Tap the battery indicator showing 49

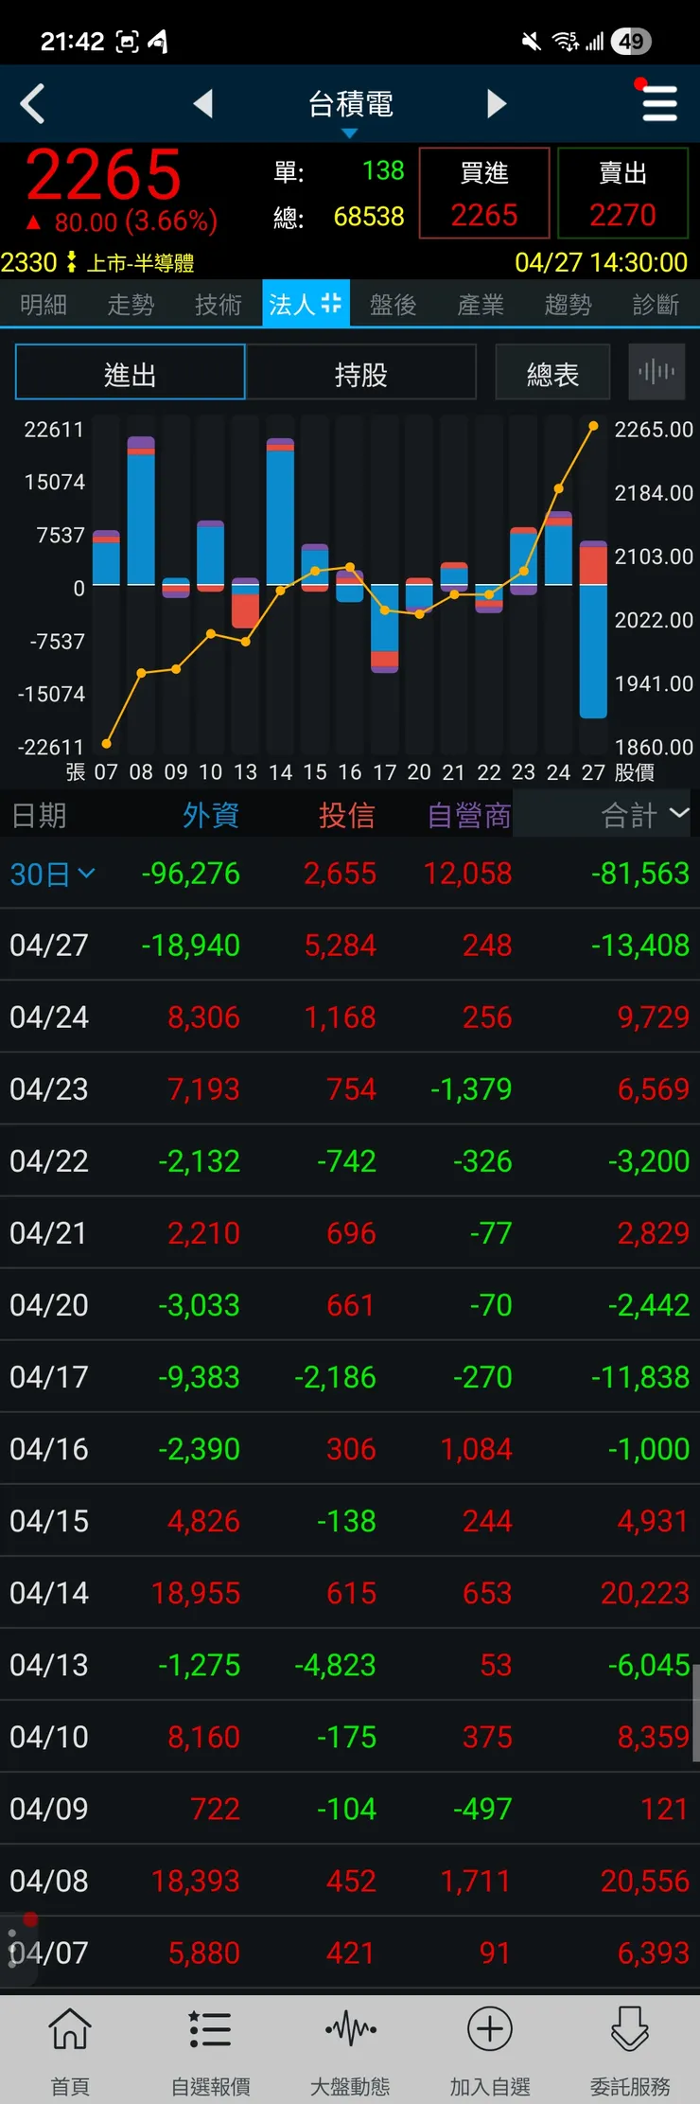[x=631, y=42]
